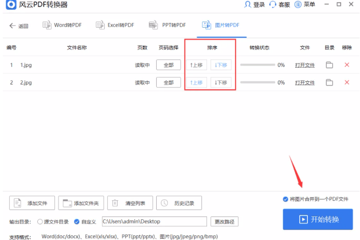Screen dimensions: 360x240
Task: Switch to Word转PDF tab
Action: (62, 25)
